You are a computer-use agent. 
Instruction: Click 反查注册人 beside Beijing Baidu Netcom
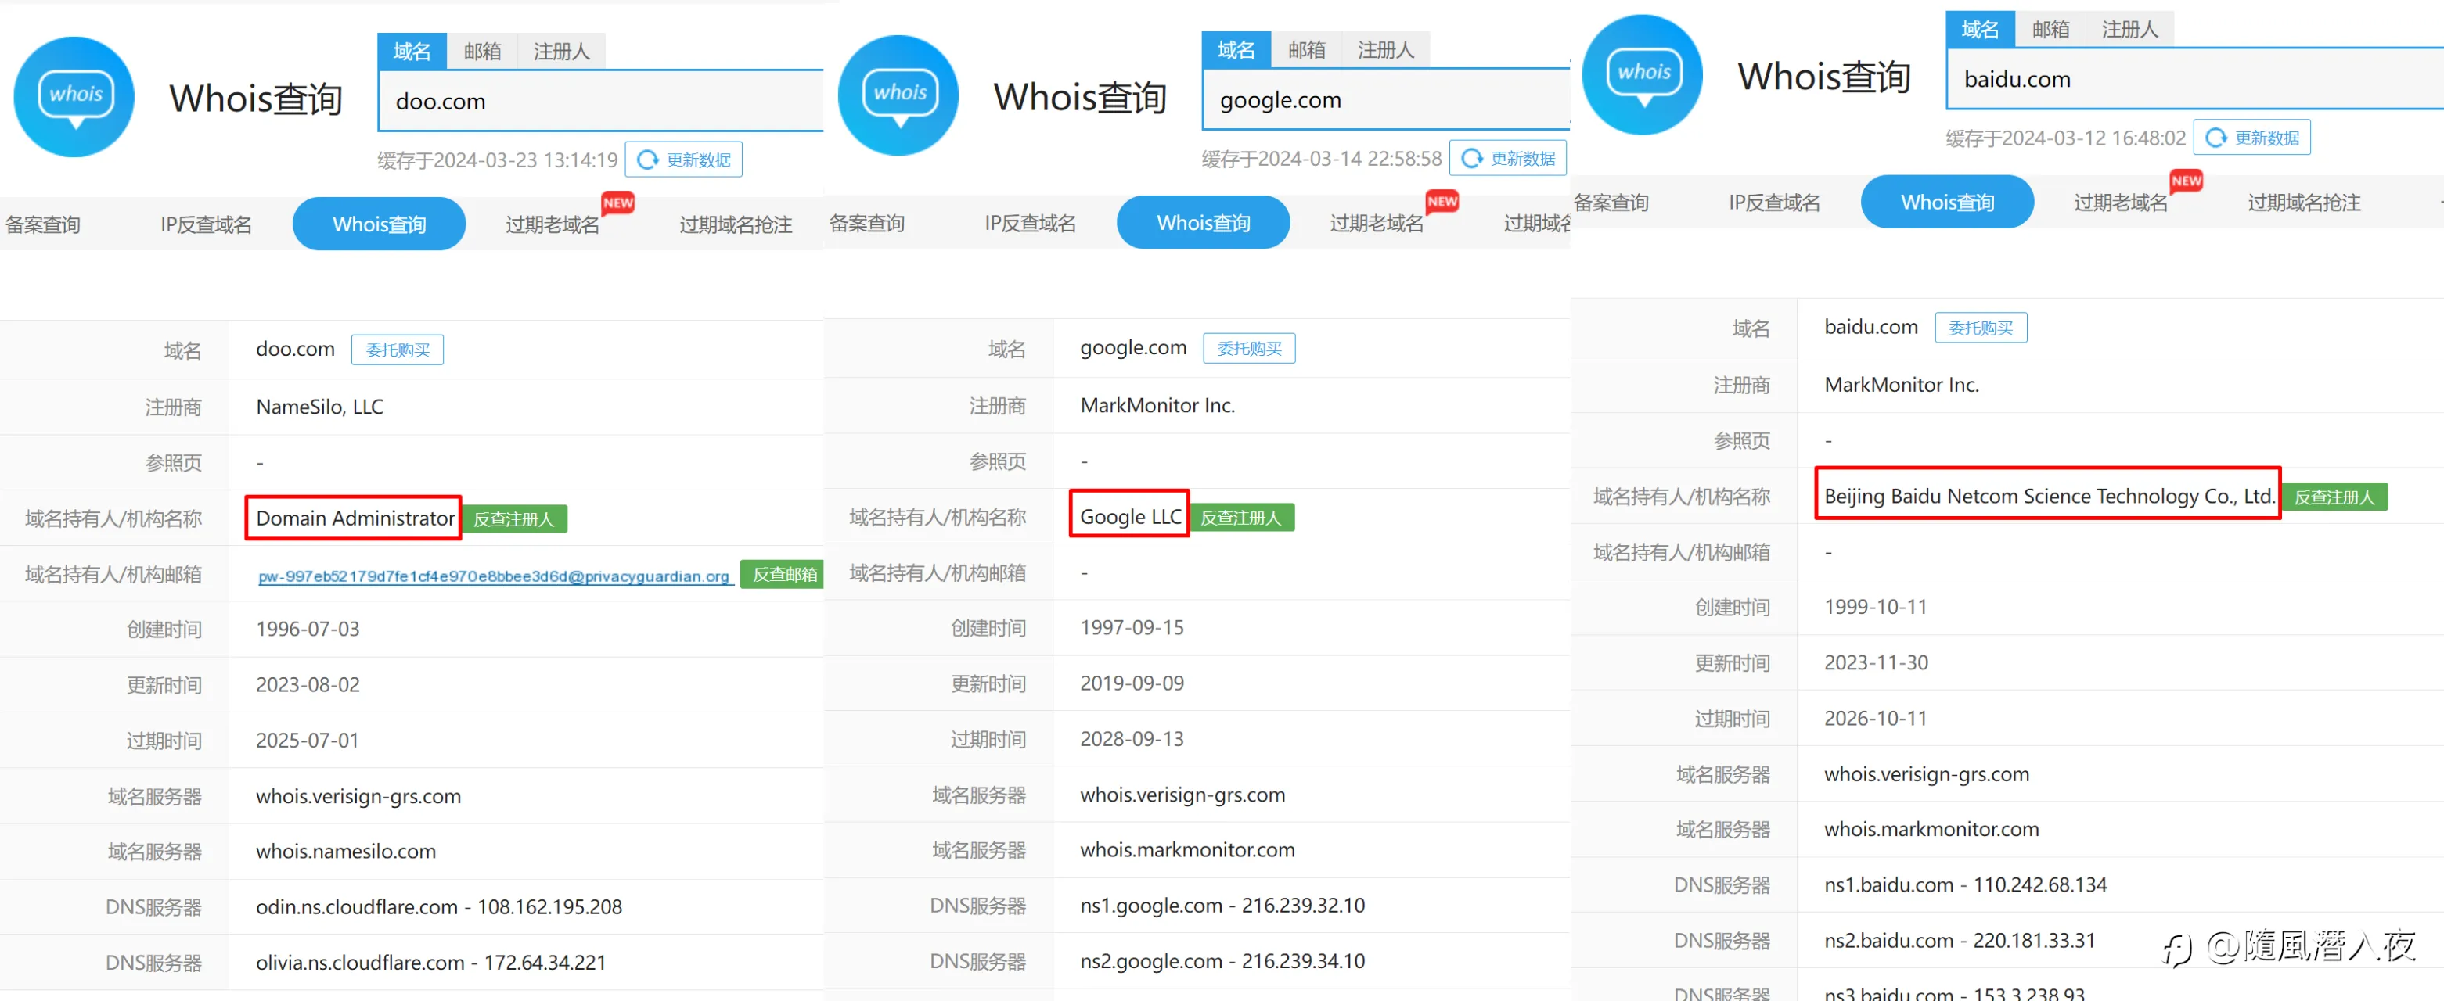pyautogui.click(x=2335, y=497)
